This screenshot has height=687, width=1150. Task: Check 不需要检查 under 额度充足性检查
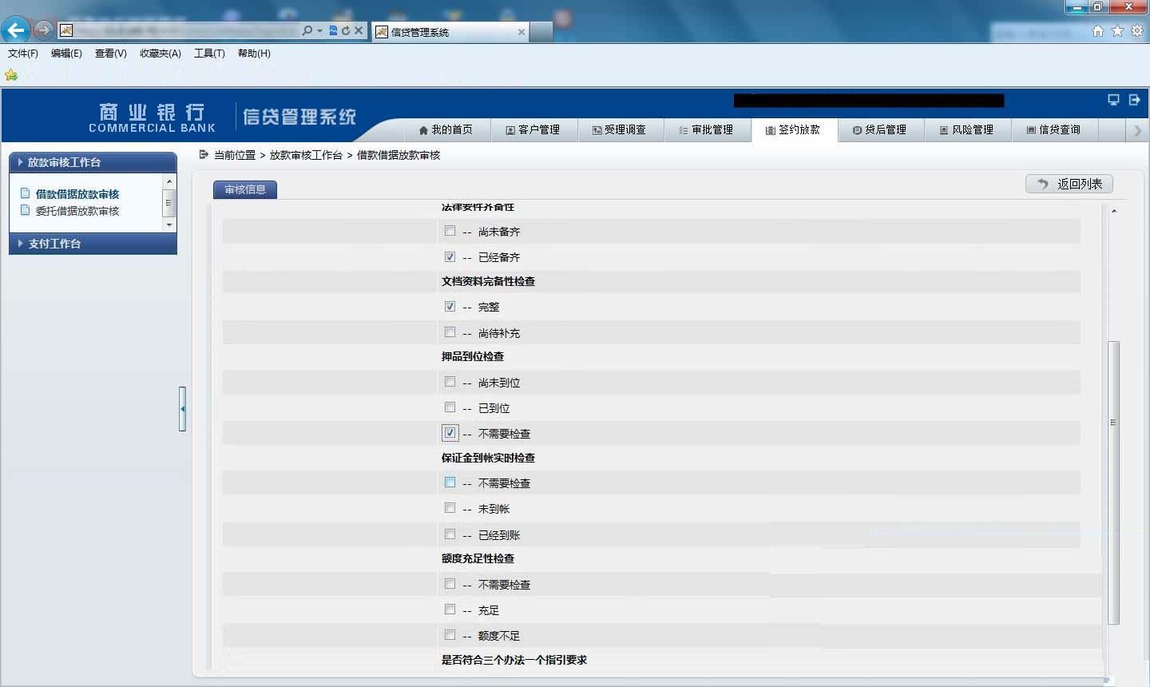(x=450, y=583)
